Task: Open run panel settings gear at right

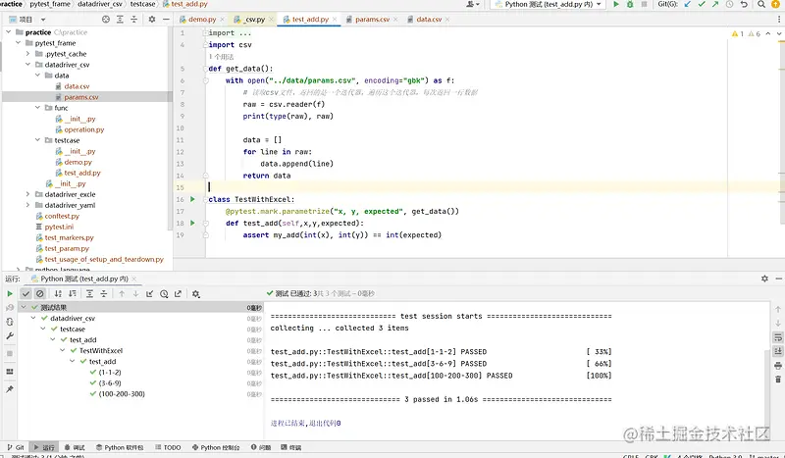Action: [x=764, y=279]
